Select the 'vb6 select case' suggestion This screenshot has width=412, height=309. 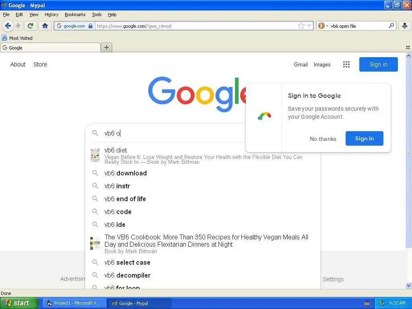203,262
